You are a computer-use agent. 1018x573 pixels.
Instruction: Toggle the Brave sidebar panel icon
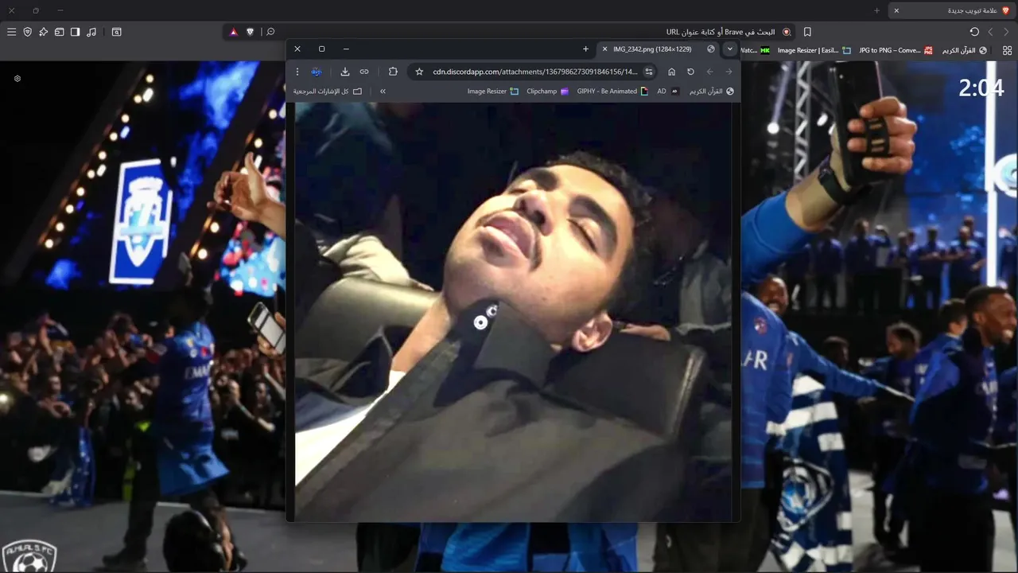(x=75, y=32)
